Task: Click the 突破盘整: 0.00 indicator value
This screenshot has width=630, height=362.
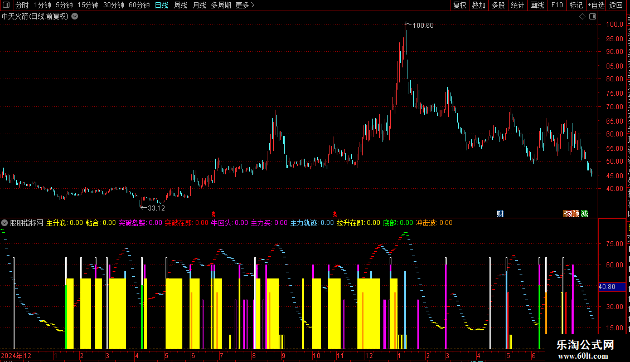Action: pyautogui.click(x=140, y=223)
